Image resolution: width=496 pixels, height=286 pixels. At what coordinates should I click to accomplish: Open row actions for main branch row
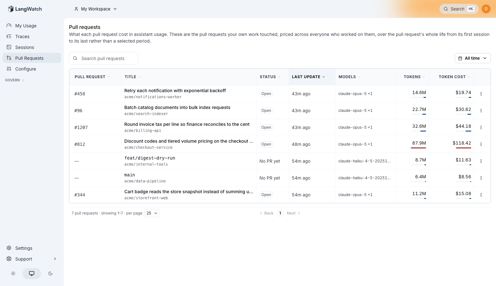[481, 178]
